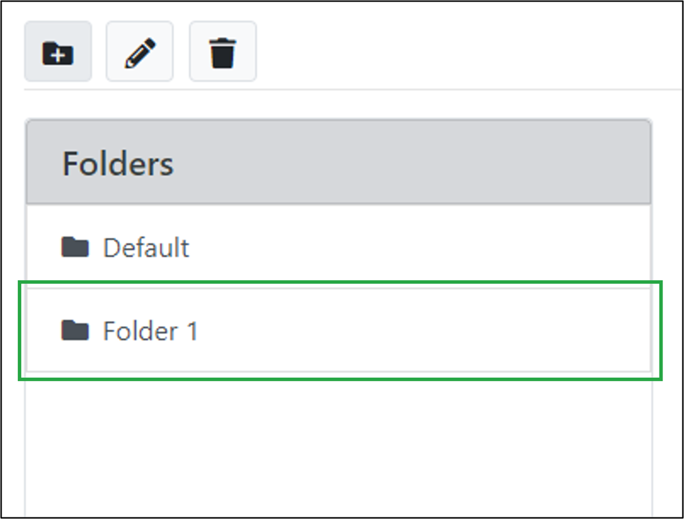Viewport: 684px width, 519px height.
Task: Click the add new folder icon
Action: click(x=58, y=52)
